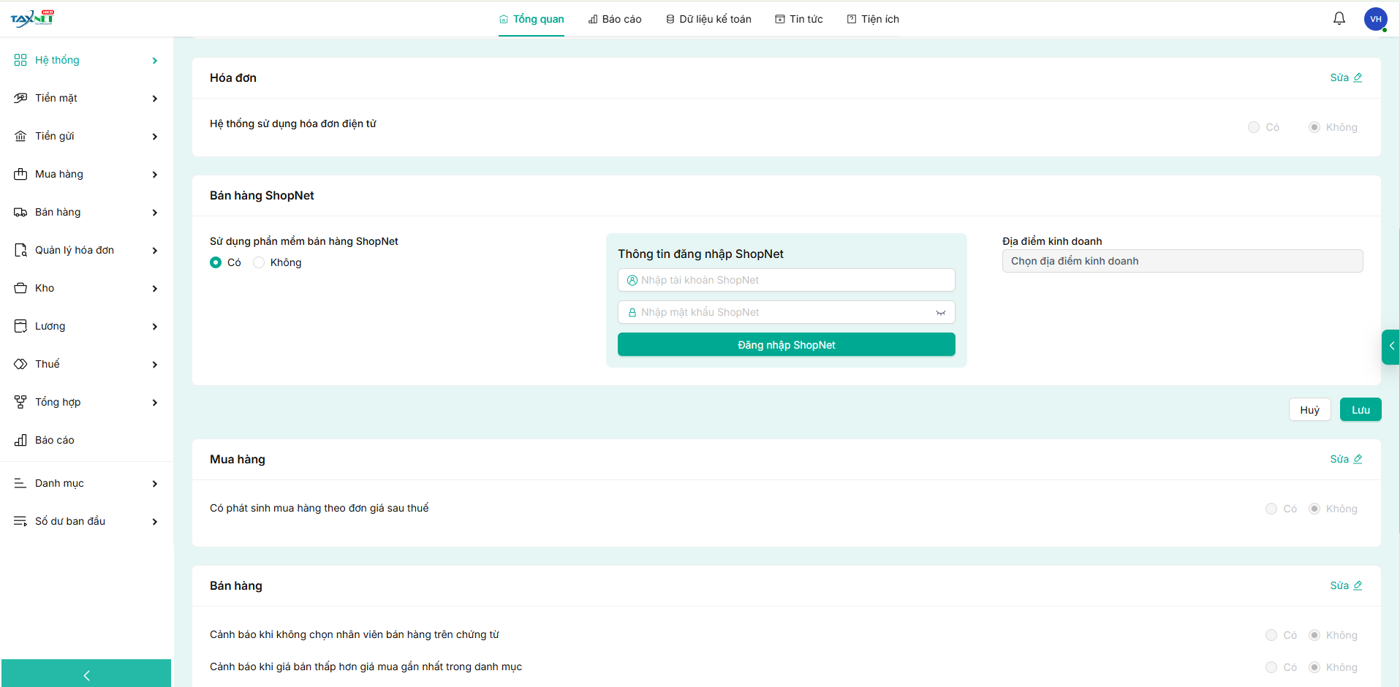Screen dimensions: 1400x687
Task: Click the Hệ thống grid icon
Action: click(20, 60)
